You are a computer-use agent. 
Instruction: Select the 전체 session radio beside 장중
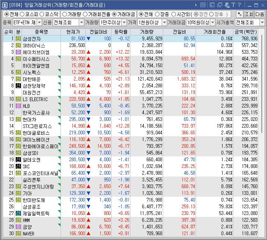coord(141,14)
